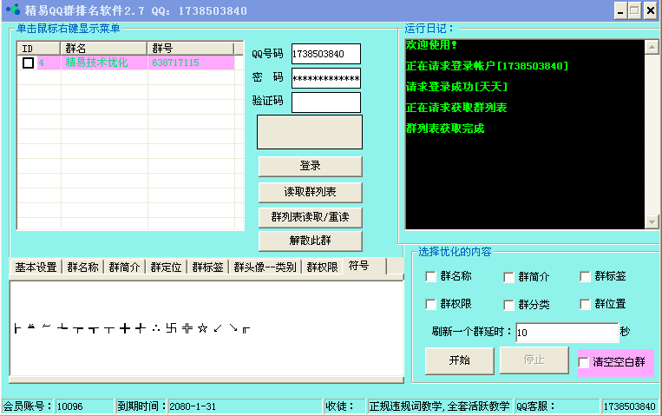Click log line 欢迎使用!
The image size is (662, 416).
[431, 45]
